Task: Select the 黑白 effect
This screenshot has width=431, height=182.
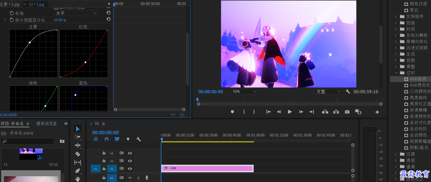Action: 414,10
